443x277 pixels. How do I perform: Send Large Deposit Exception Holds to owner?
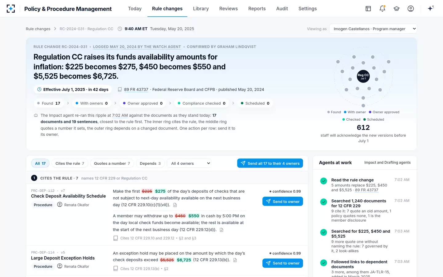tap(283, 263)
